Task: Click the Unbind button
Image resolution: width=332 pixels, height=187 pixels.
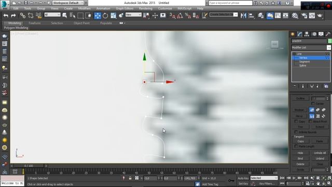Action: (x=320, y=158)
